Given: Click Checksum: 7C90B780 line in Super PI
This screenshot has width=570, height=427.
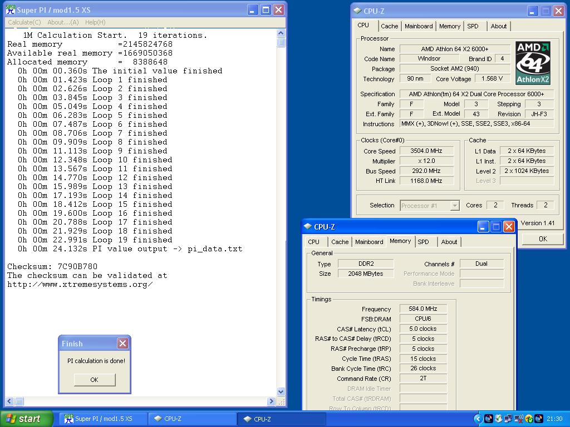Looking at the screenshot, I should click(52, 266).
